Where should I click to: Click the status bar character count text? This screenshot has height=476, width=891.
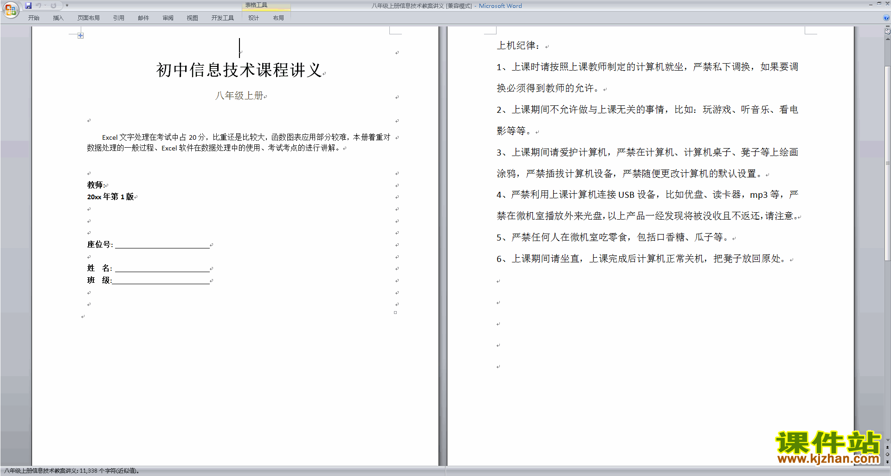click(72, 471)
